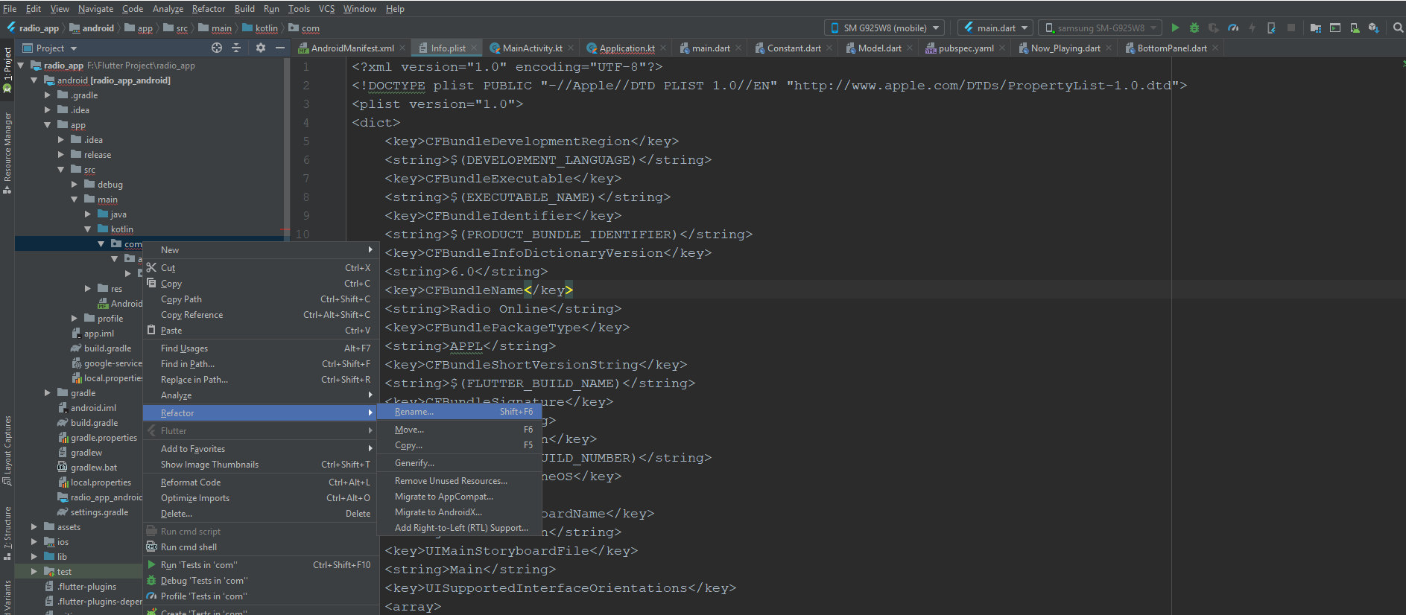Open samsung SM-G925W8 target dropdown

click(x=1100, y=28)
